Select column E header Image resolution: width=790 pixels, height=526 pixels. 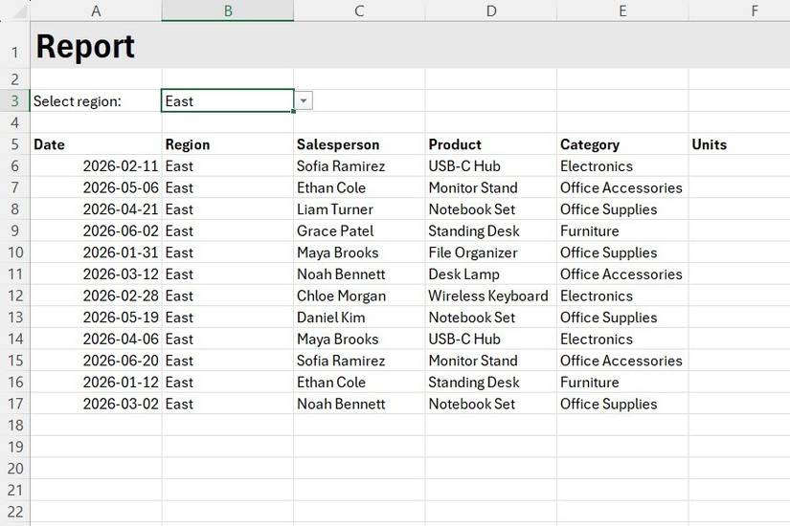coord(622,11)
